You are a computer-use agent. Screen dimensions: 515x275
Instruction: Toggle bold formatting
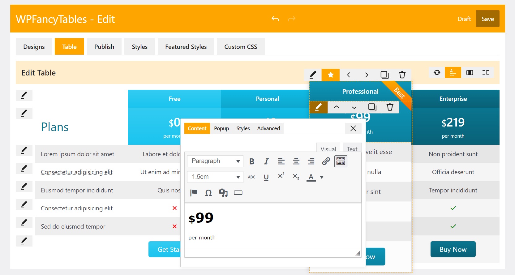click(x=252, y=161)
